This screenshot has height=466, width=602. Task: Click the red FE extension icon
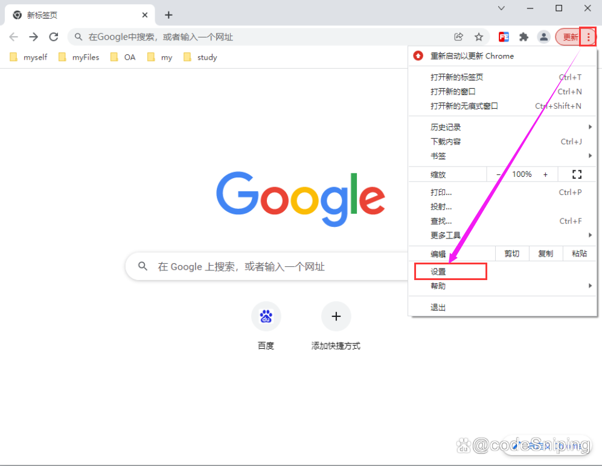pos(504,37)
